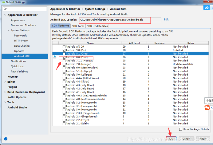This screenshot has width=213, height=145.
Task: Open Quick Lists settings
Action: (17, 66)
